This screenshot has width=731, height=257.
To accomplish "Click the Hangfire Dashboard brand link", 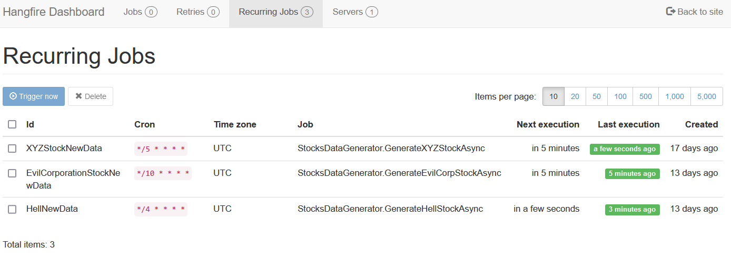I will (54, 12).
